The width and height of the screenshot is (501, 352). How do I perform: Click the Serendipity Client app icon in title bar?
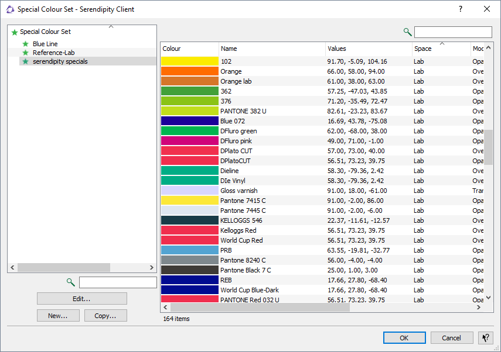point(10,9)
